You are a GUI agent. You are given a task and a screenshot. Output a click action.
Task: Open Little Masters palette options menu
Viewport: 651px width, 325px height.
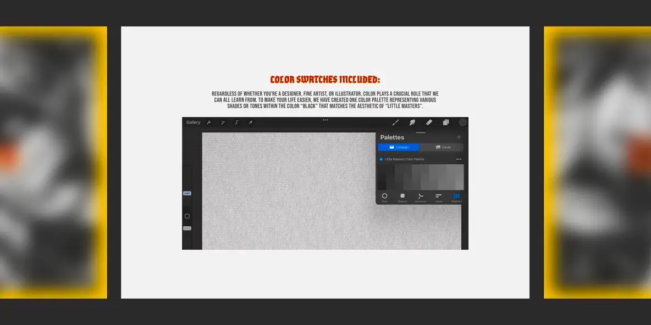click(x=460, y=159)
